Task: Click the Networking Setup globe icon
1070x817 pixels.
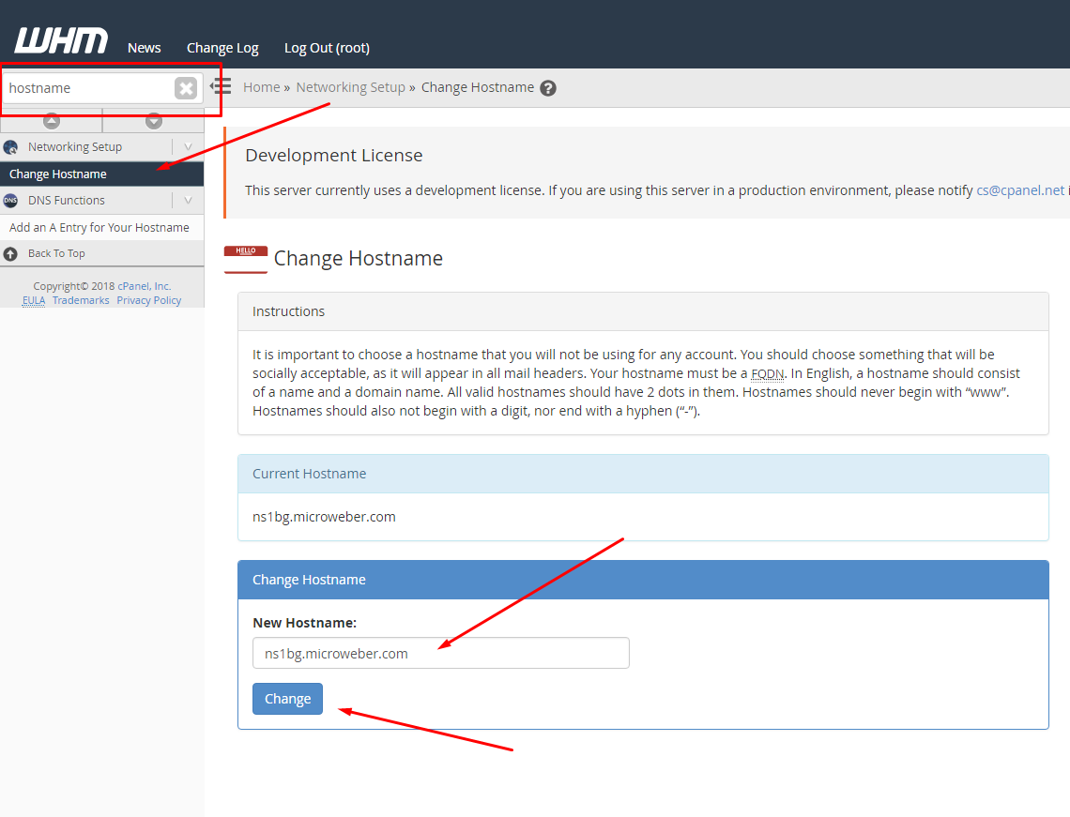Action: coord(11,146)
